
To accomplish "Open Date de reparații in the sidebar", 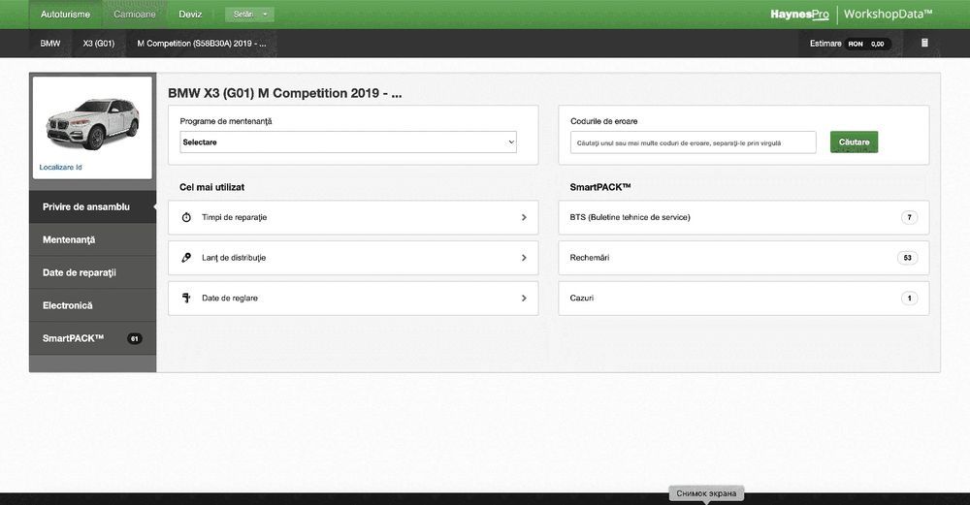I will 92,272.
